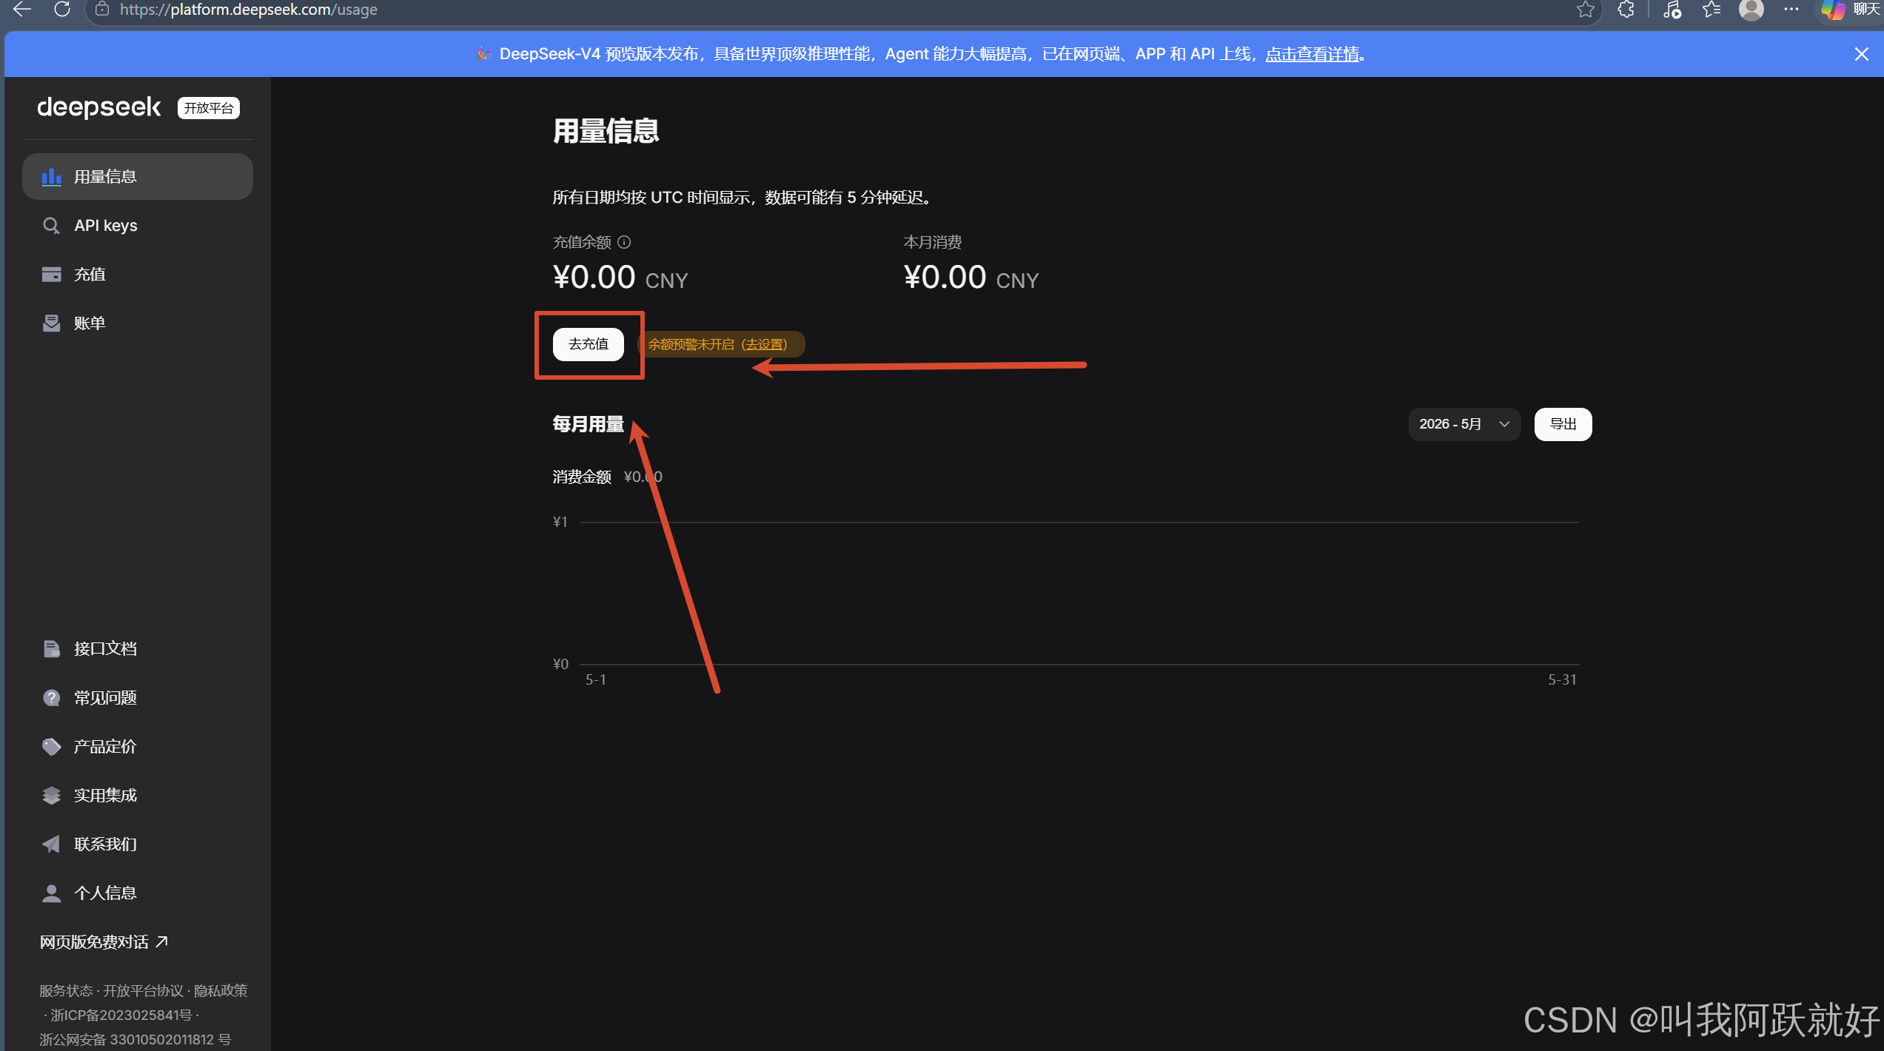Open the browser favorites list icon
Viewport: 1884px width, 1051px height.
tap(1711, 9)
